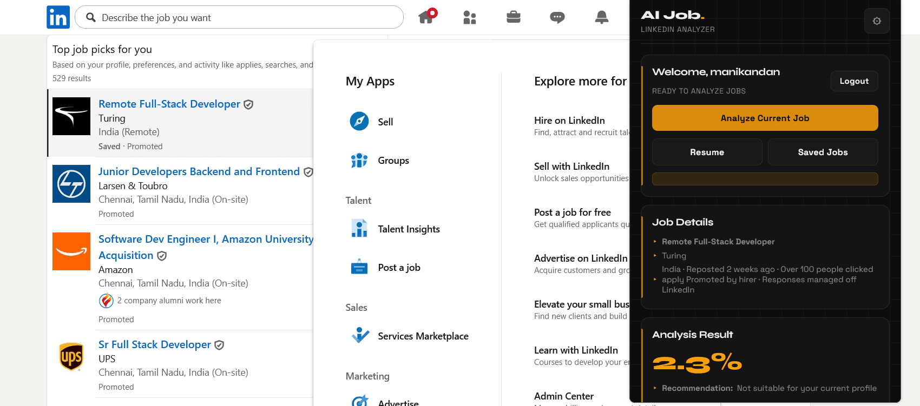Open Hire on LinkedIn link
920x406 pixels.
[569, 120]
